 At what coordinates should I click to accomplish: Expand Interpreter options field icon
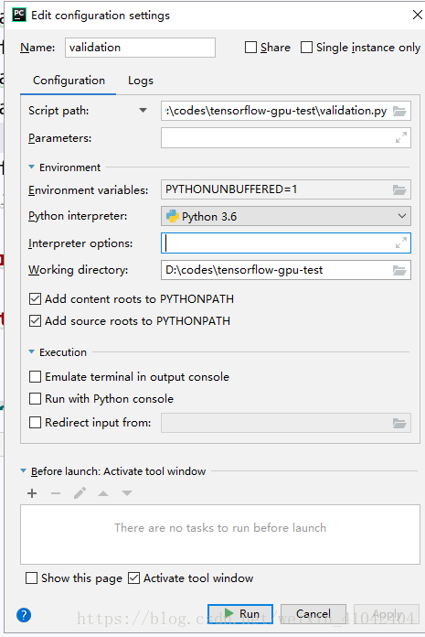tap(401, 243)
